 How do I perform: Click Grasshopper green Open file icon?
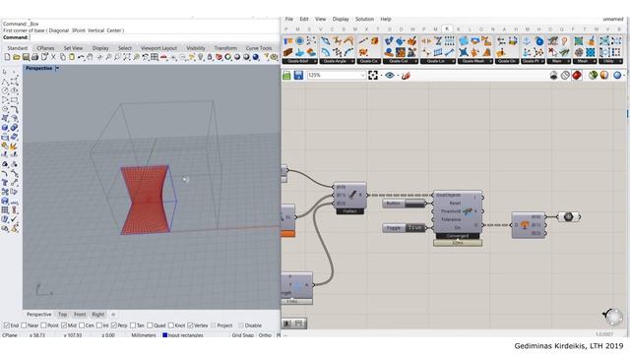286,75
